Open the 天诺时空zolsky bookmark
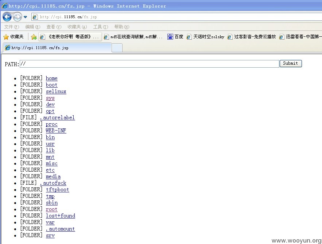Viewport: 322px width, 244px height. point(205,37)
